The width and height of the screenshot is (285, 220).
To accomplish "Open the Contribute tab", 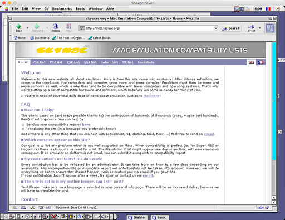I will tap(146, 62).
